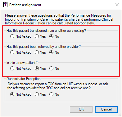Viewport: 122px width, 117px height.
Task: Select Not Asked for referred by another provider
Action: (21, 52)
